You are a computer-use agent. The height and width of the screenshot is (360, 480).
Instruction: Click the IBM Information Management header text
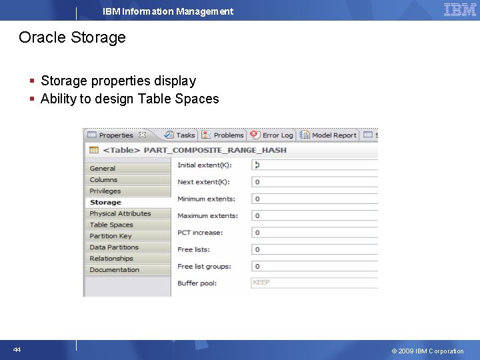(168, 11)
